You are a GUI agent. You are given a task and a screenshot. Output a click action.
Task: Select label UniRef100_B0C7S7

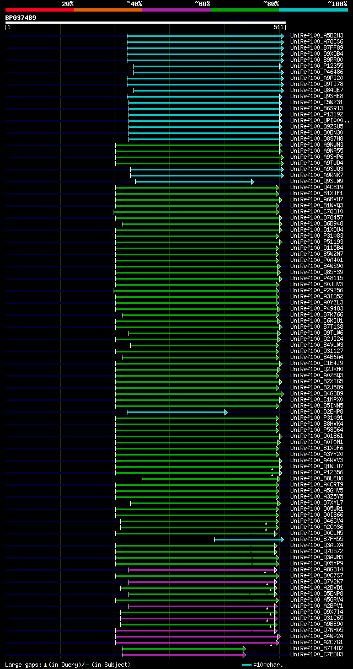point(317,576)
